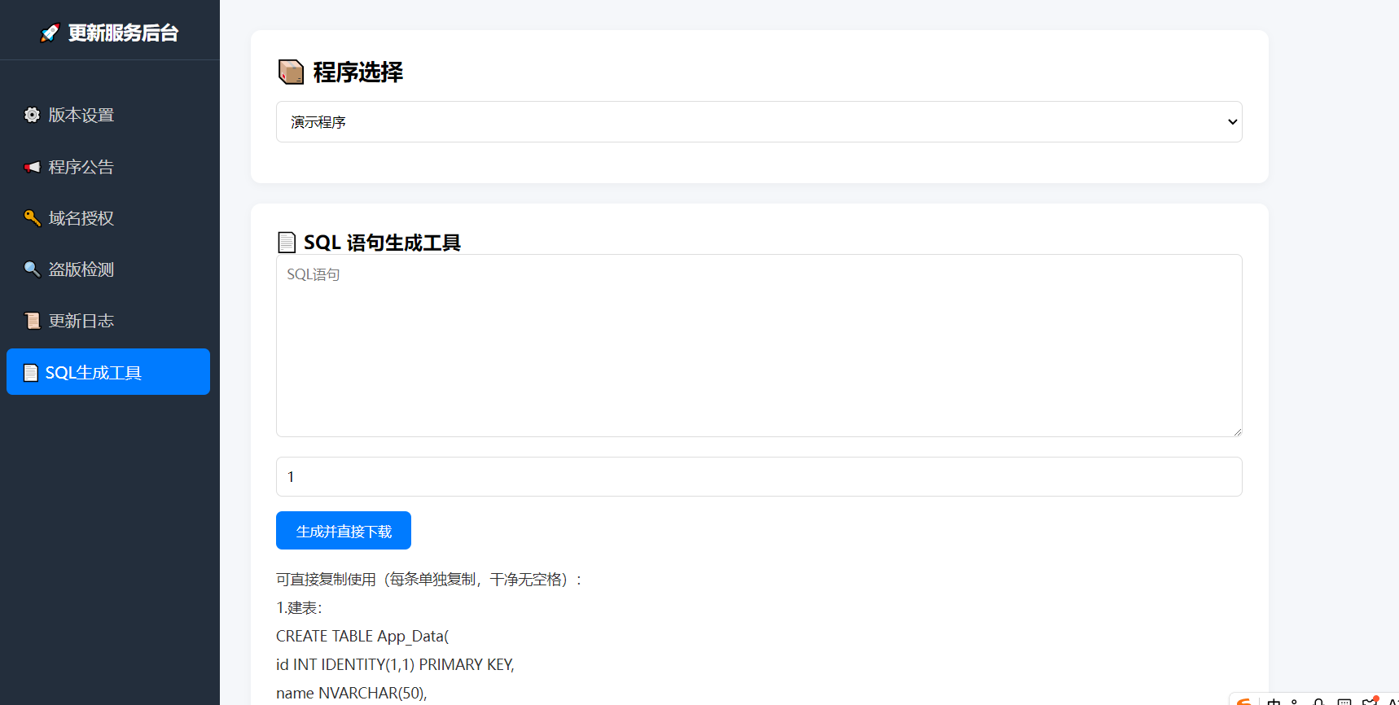Click the resize handle of SQL textarea

[1237, 431]
